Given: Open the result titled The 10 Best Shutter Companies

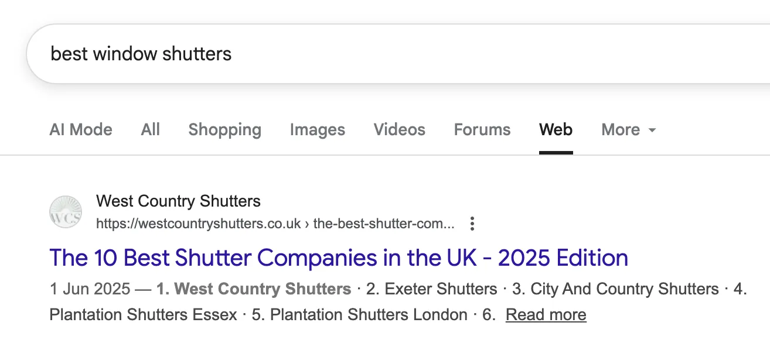Looking at the screenshot, I should coord(339,258).
